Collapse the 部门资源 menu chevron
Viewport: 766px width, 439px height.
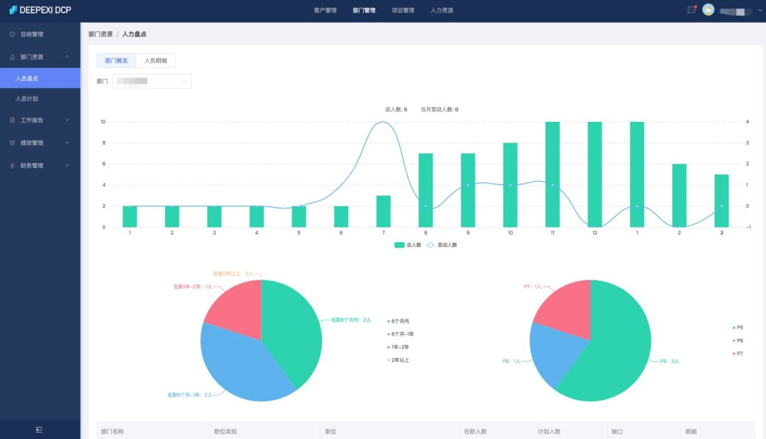pos(67,57)
